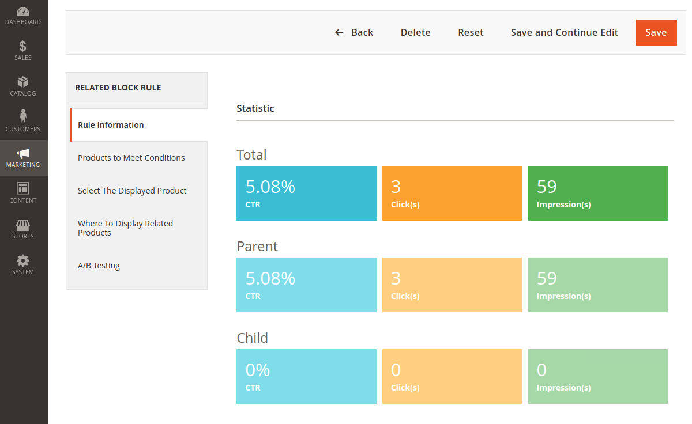Select the Rule Information tab
The width and height of the screenshot is (692, 424).
click(139, 125)
